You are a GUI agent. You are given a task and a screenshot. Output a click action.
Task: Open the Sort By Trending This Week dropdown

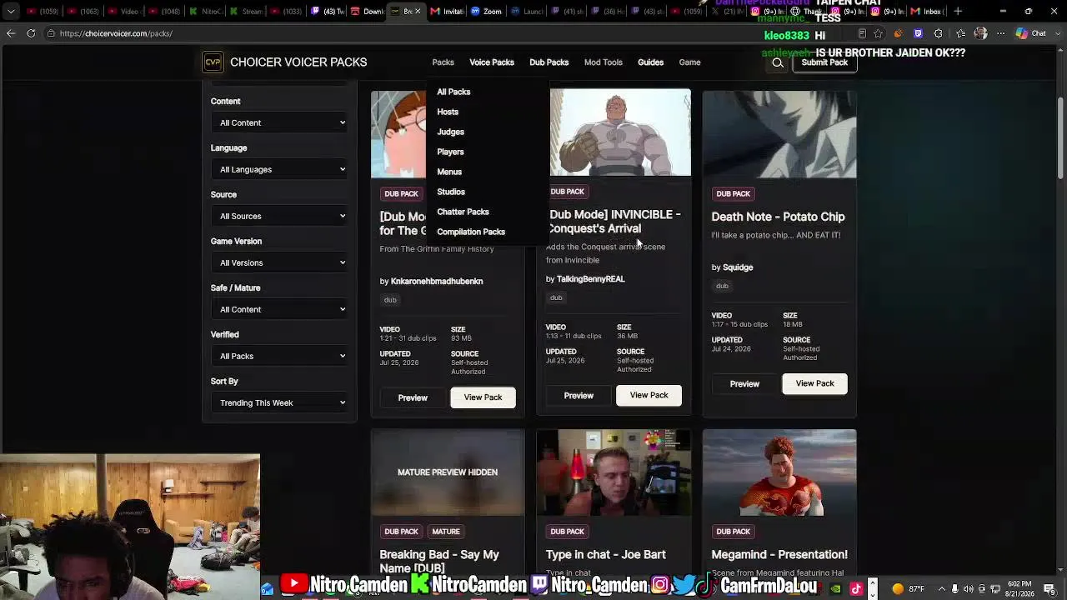pyautogui.click(x=281, y=402)
